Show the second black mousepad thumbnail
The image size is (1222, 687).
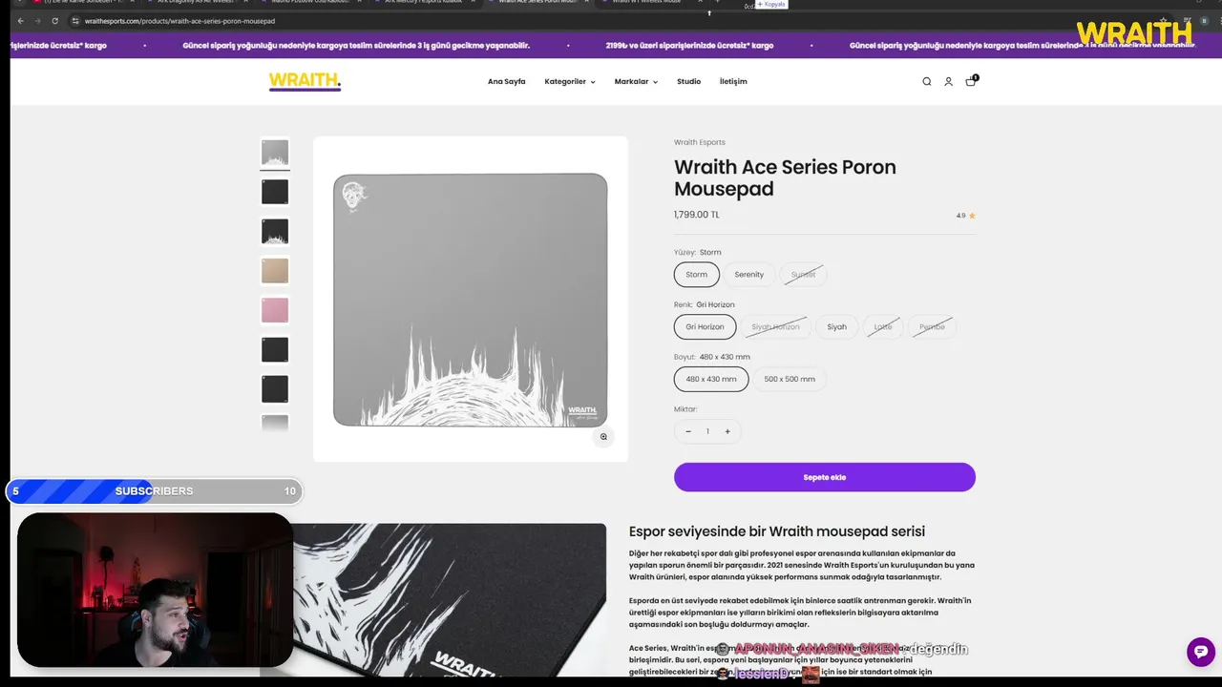pyautogui.click(x=275, y=192)
